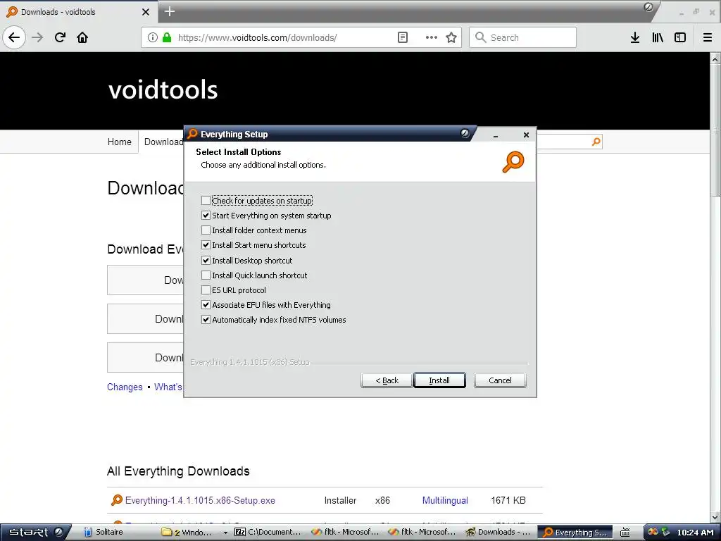Open the Firefox hamburger menu
This screenshot has width=721, height=541.
pyautogui.click(x=708, y=37)
